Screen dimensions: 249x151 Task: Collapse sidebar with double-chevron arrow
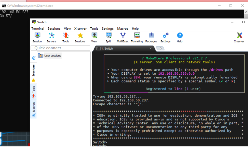click(x=33, y=58)
